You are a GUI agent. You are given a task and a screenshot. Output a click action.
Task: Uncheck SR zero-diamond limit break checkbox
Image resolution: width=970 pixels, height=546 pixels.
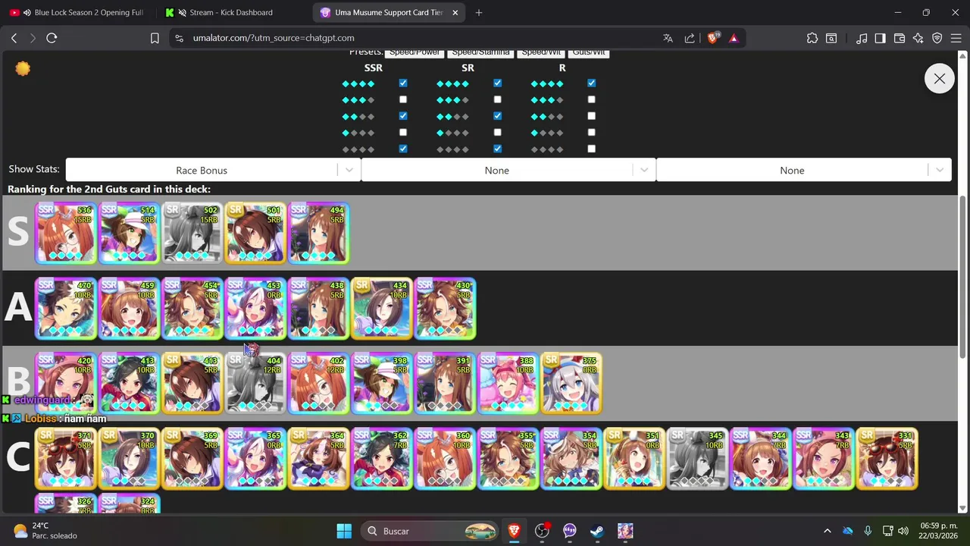coord(497,149)
